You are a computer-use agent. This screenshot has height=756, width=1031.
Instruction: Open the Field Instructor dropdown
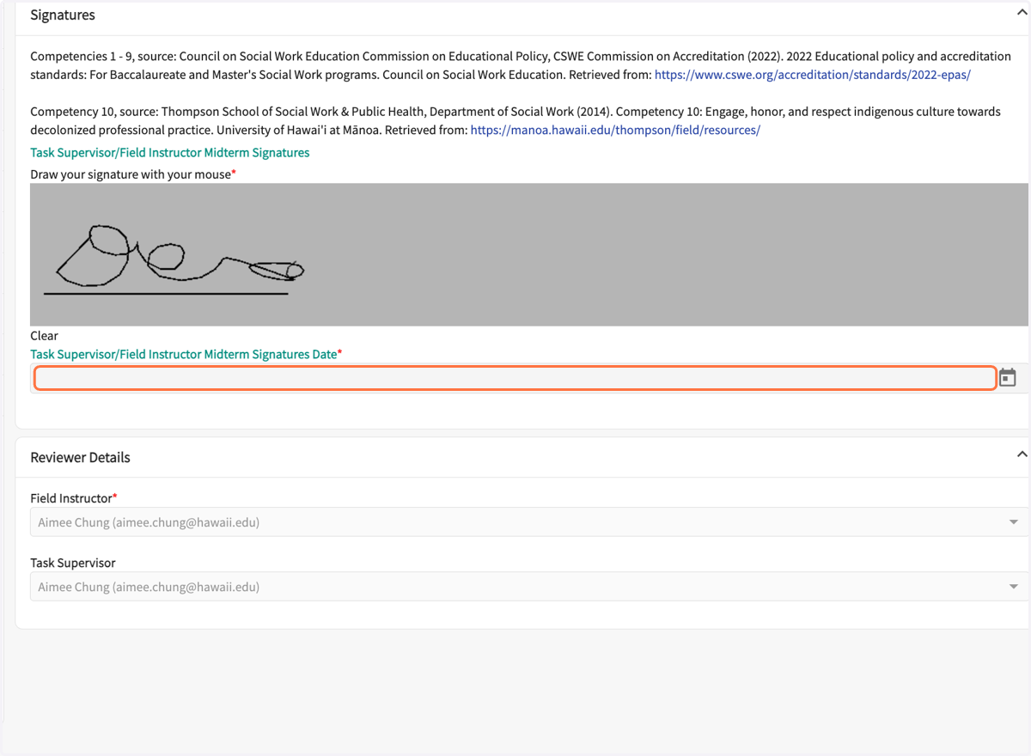529,521
